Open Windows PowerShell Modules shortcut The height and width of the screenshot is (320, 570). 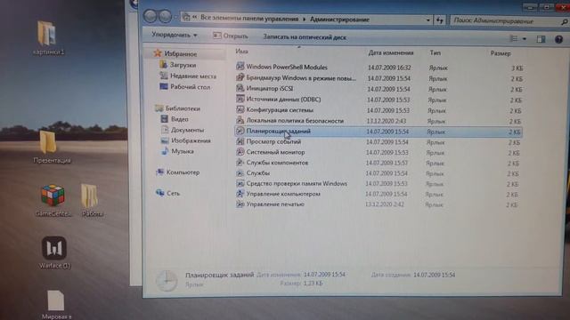[x=287, y=68]
